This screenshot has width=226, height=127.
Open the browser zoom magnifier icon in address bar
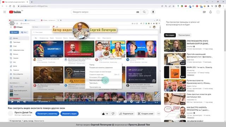pos(166,6)
